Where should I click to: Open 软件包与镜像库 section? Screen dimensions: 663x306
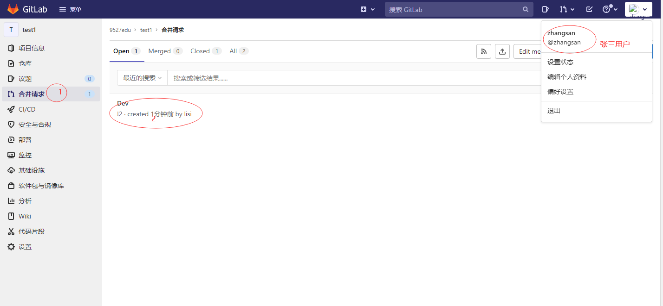[x=51, y=186]
